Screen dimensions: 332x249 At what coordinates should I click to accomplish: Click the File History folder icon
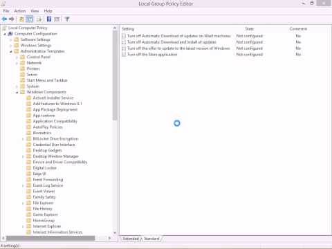pos(28,209)
